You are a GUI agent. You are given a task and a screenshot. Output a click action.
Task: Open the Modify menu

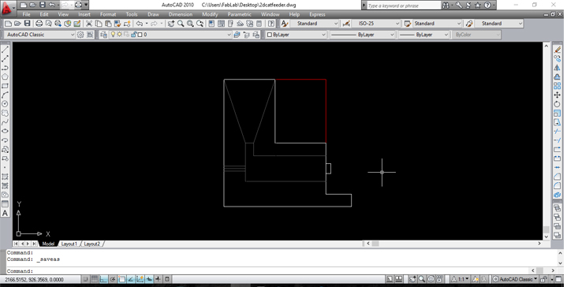(210, 14)
